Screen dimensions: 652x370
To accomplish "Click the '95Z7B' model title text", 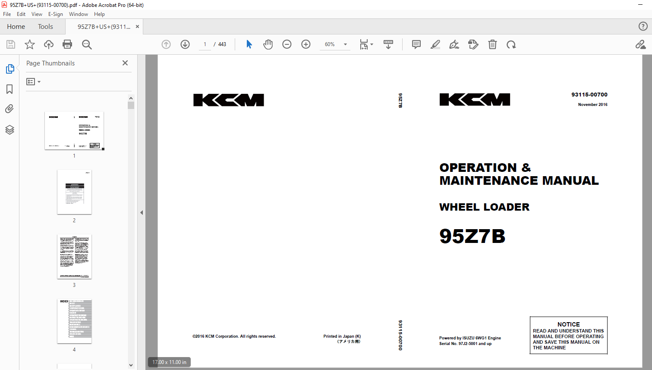I will coord(472,236).
